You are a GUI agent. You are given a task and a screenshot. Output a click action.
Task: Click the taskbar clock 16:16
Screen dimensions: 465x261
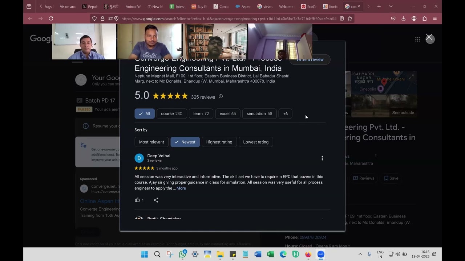pyautogui.click(x=420, y=254)
